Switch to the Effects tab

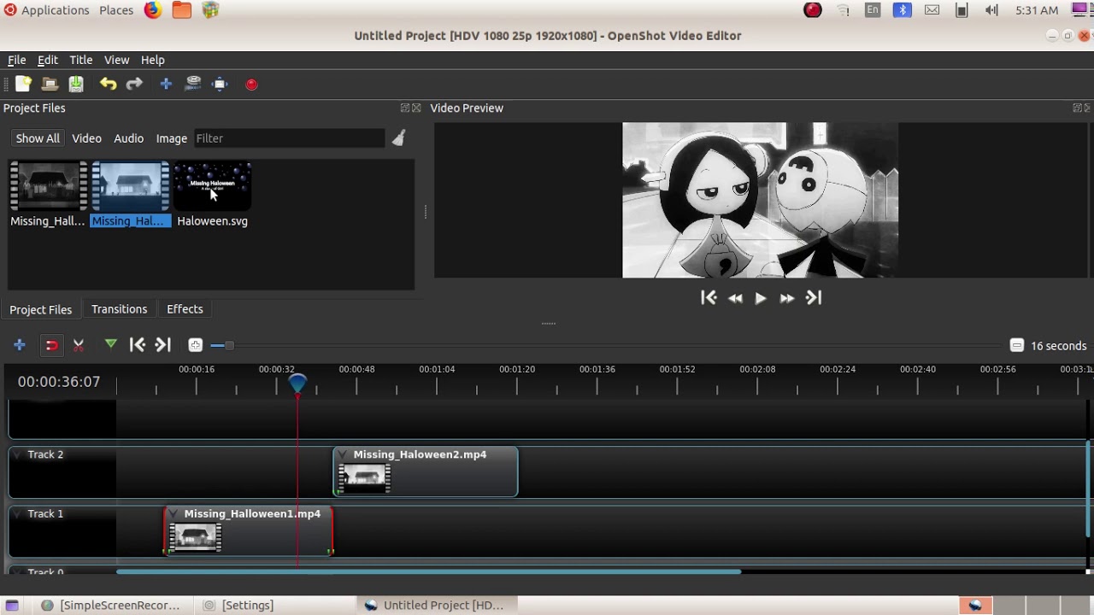(185, 309)
